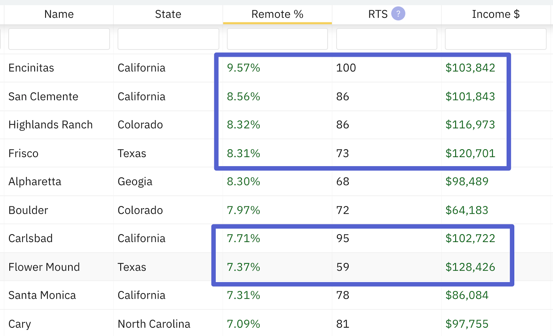Select the Boulder remote percentage 7.97%

point(243,210)
